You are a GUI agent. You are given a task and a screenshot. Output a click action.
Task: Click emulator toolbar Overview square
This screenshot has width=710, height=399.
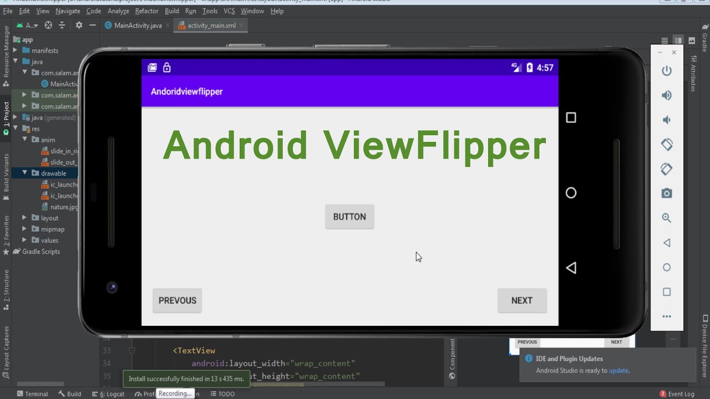coord(667,291)
